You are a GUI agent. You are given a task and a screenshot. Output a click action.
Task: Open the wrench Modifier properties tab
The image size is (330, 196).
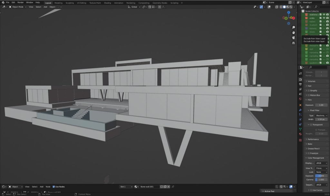pyautogui.click(x=300, y=110)
